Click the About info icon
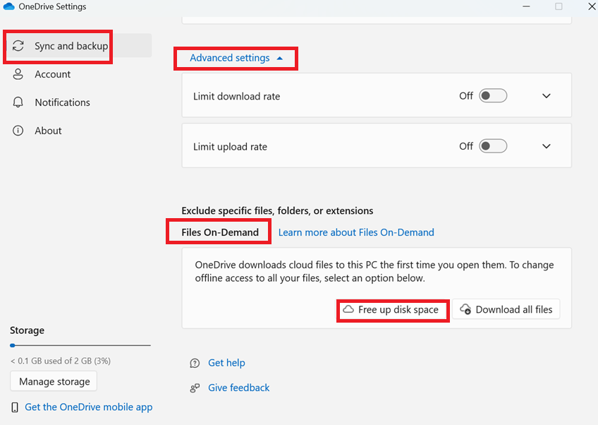Viewport: 598px width, 425px height. click(x=18, y=131)
